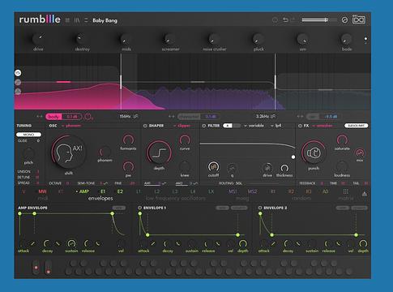Toggle the MONO button in Tuning
The image size is (393, 292).
(28, 135)
